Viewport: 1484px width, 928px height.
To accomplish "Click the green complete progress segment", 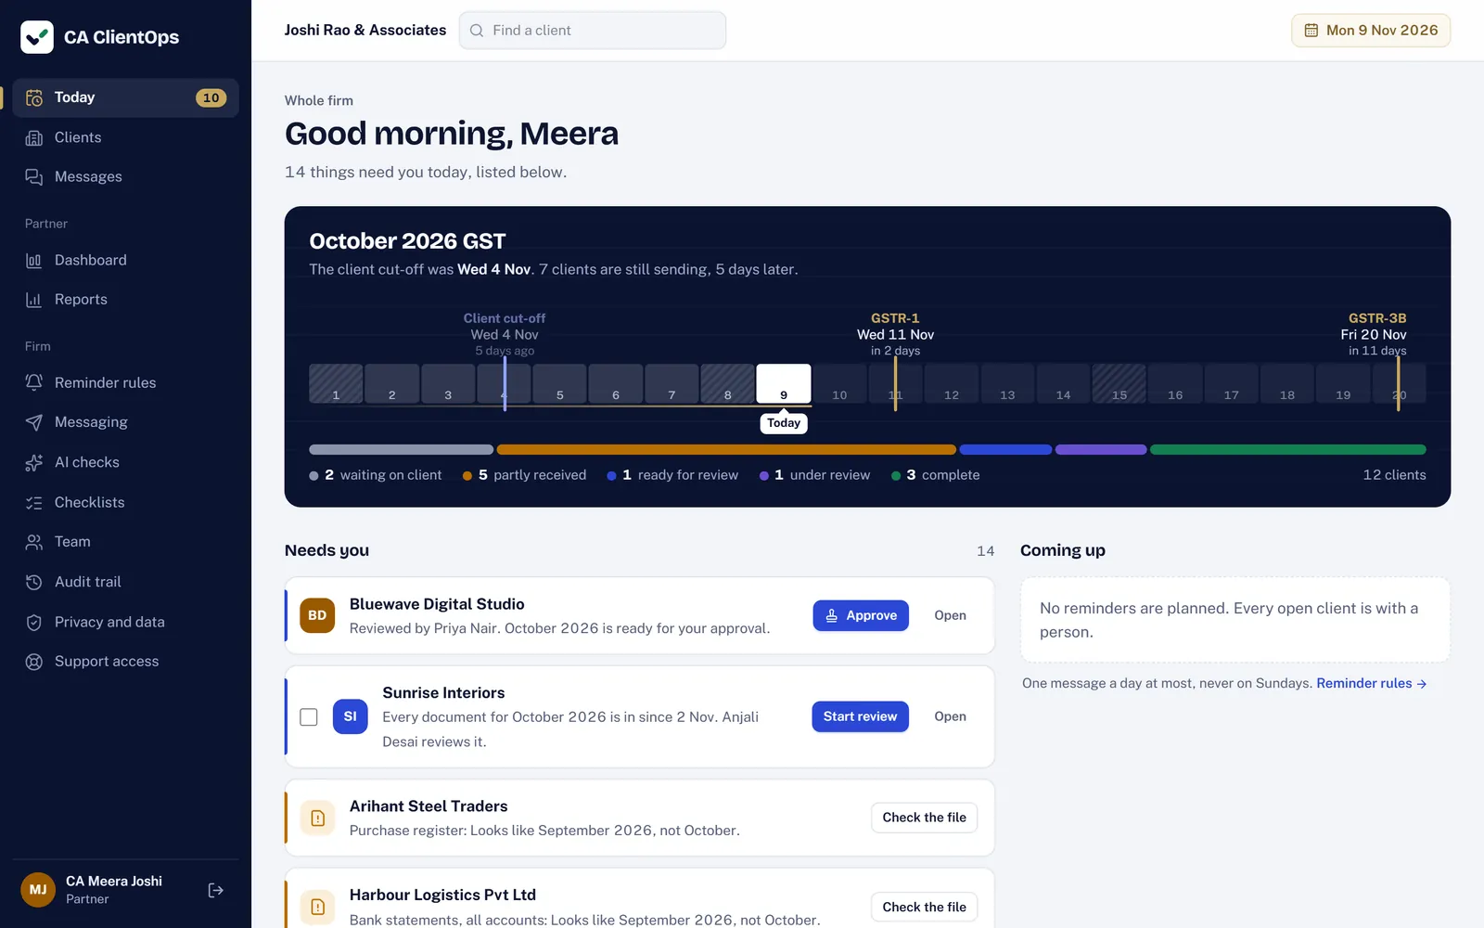I will point(1288,450).
